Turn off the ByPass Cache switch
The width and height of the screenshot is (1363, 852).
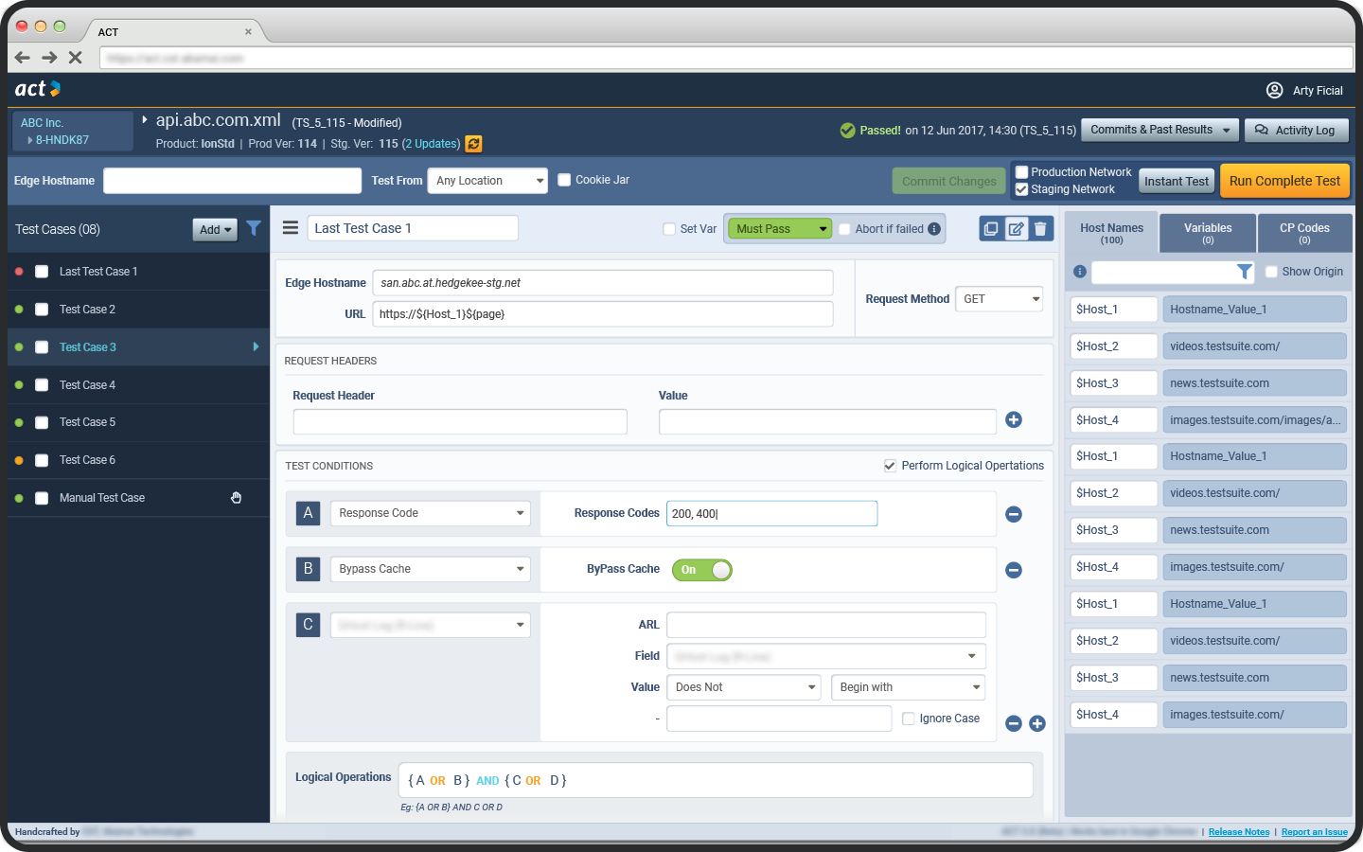[702, 570]
